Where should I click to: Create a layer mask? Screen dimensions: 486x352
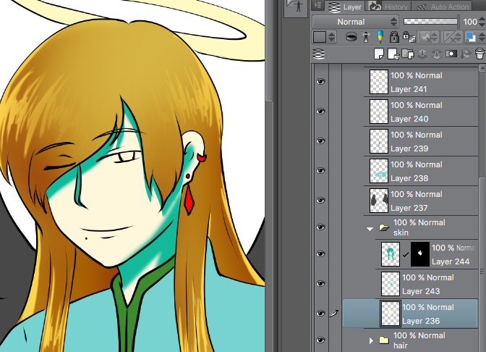pos(451,54)
